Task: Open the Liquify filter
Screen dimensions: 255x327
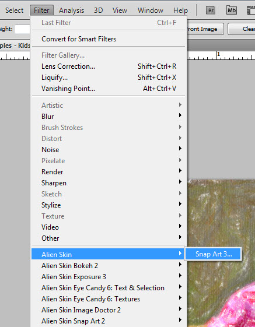Action: (109, 78)
